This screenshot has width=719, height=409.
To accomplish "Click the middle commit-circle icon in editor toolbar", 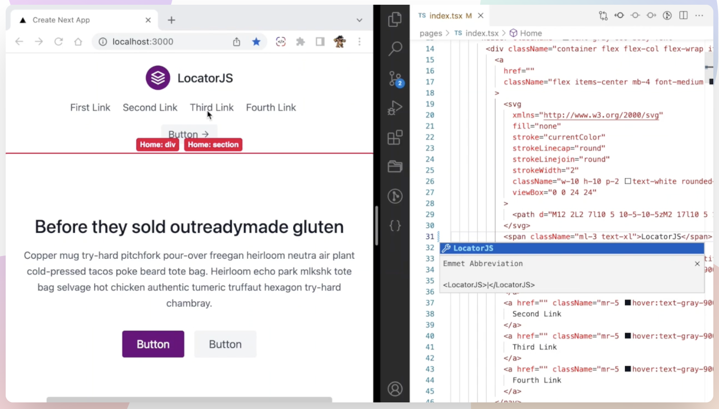I will coord(635,16).
